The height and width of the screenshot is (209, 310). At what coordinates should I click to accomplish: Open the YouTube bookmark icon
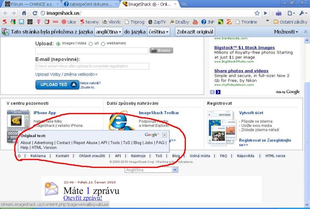point(195,22)
